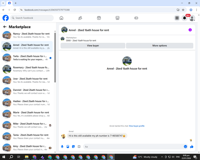Open the notifications bell icon

(184, 18)
